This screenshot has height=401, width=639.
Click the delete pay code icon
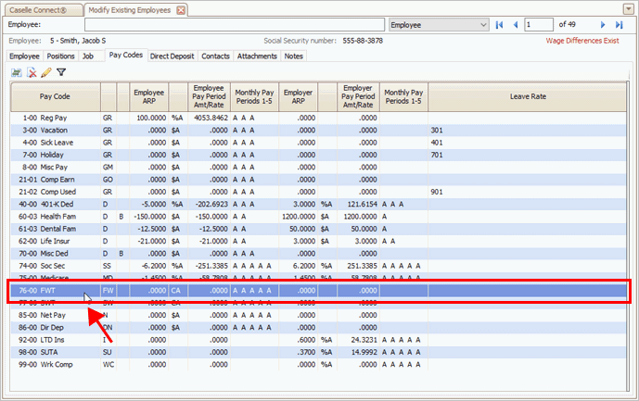click(32, 71)
